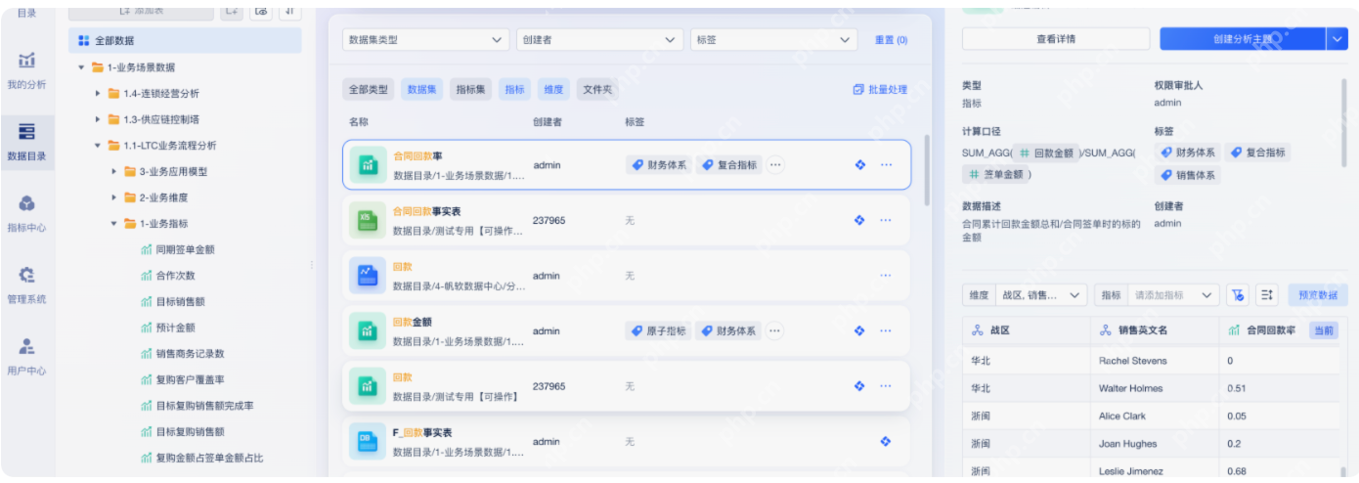Select 同期签单金额 metric in tree

tap(185, 249)
